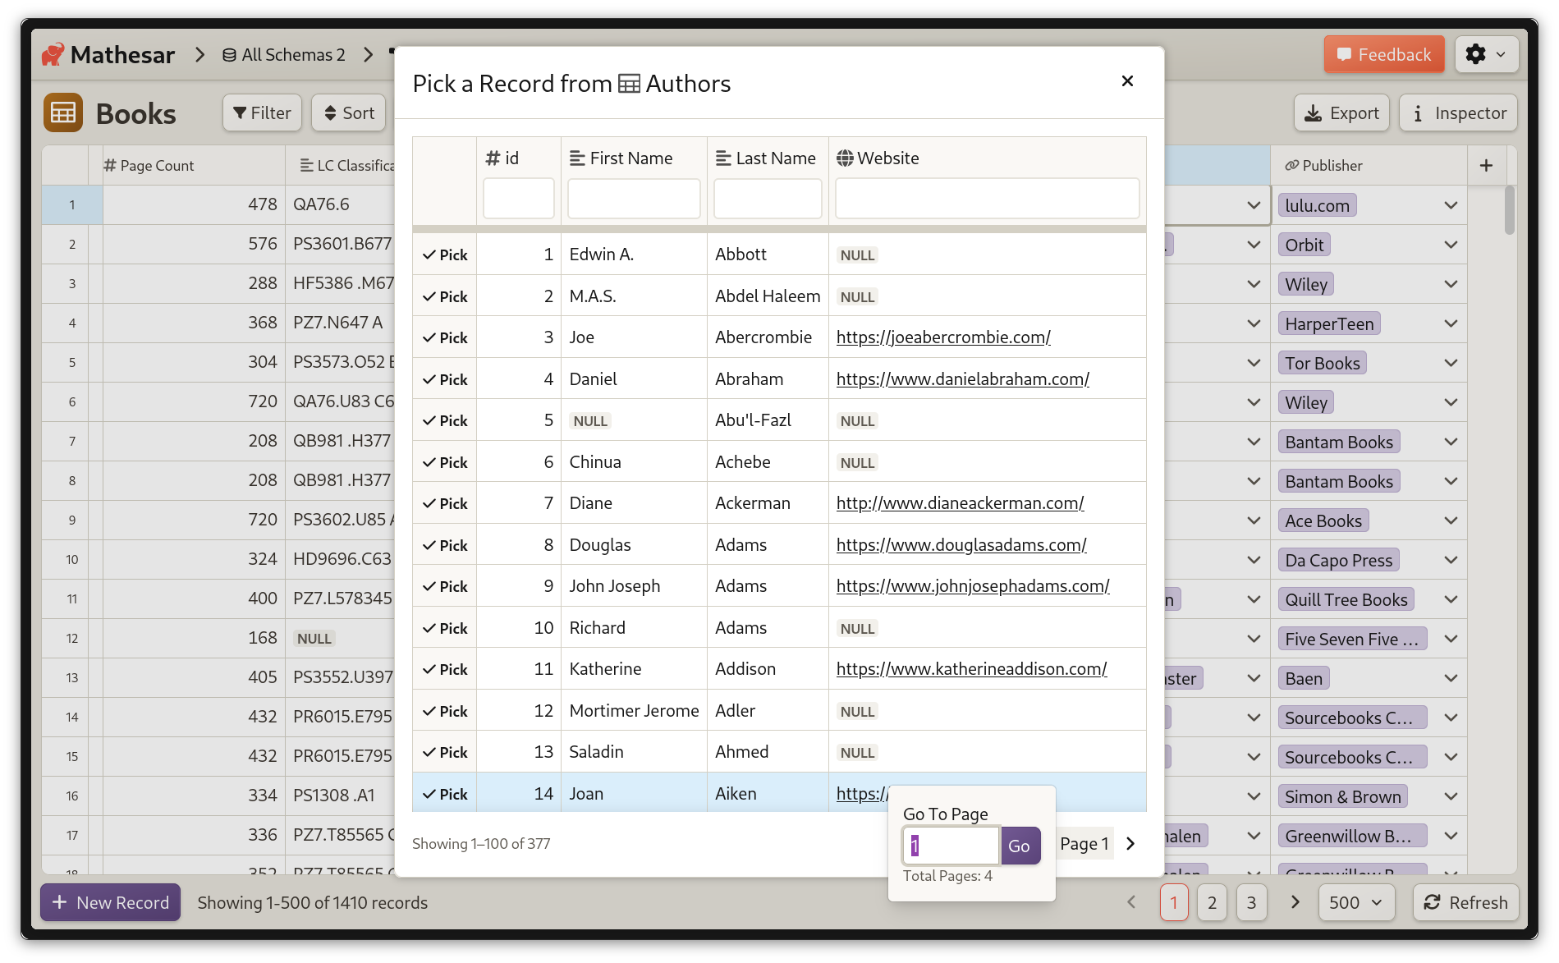Click the globe icon on Website column
The height and width of the screenshot is (963, 1559).
pos(845,158)
